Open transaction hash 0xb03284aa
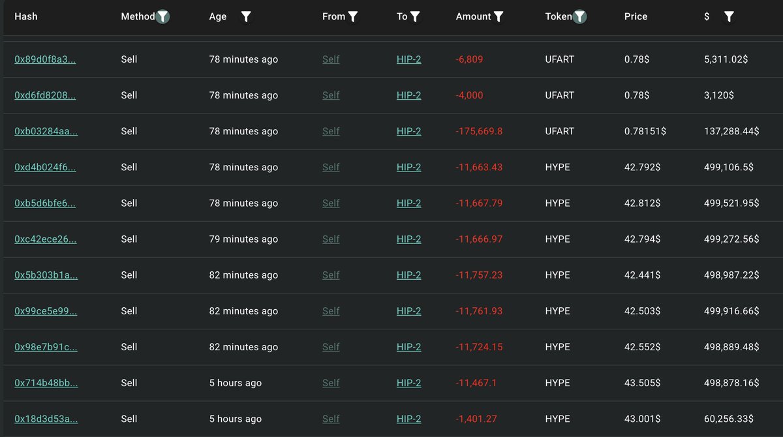 pos(46,131)
